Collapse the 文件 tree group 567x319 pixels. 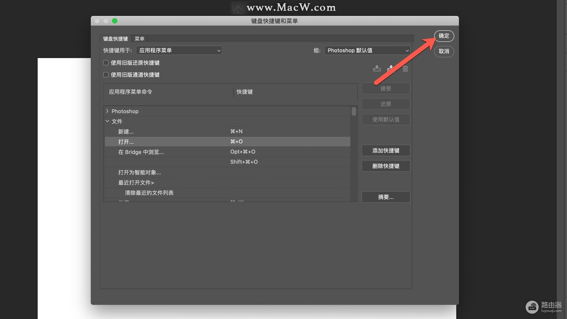coord(107,121)
